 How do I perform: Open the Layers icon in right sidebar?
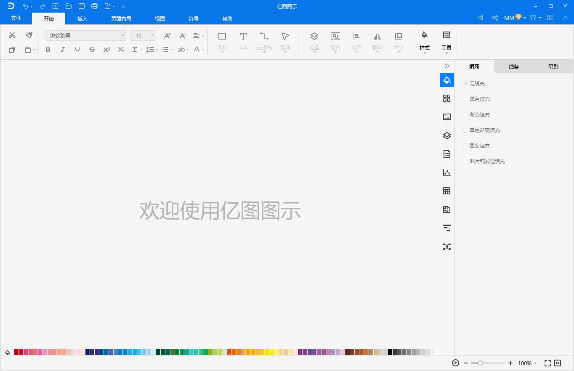coord(447,135)
